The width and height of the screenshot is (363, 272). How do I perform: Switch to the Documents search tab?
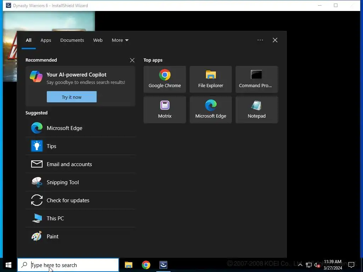(72, 40)
